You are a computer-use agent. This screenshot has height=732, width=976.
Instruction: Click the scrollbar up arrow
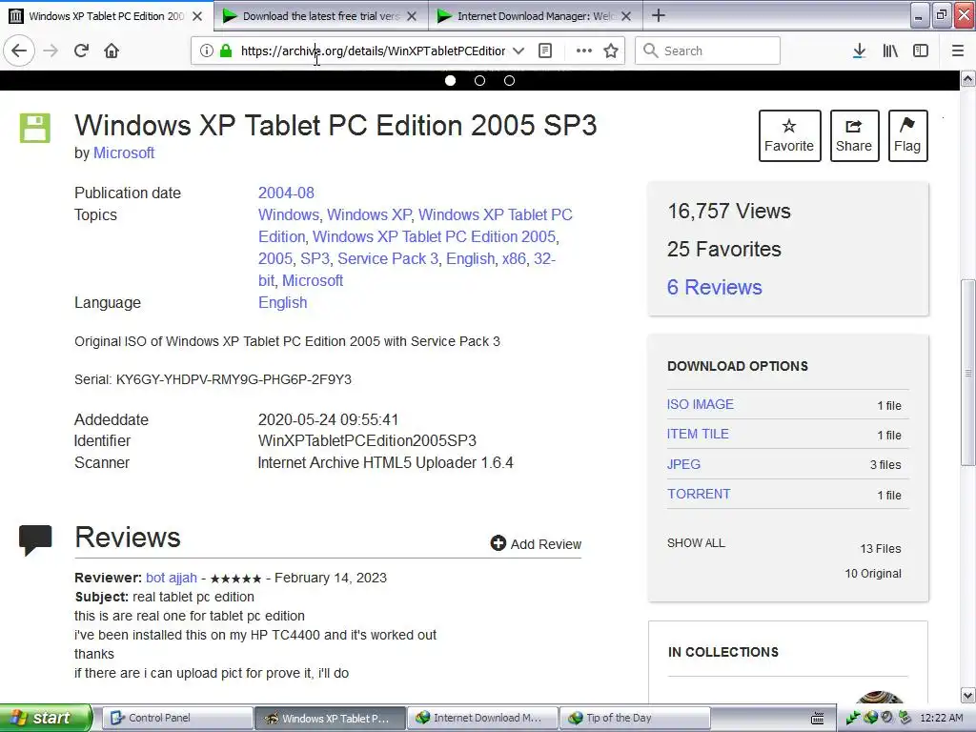[x=968, y=78]
